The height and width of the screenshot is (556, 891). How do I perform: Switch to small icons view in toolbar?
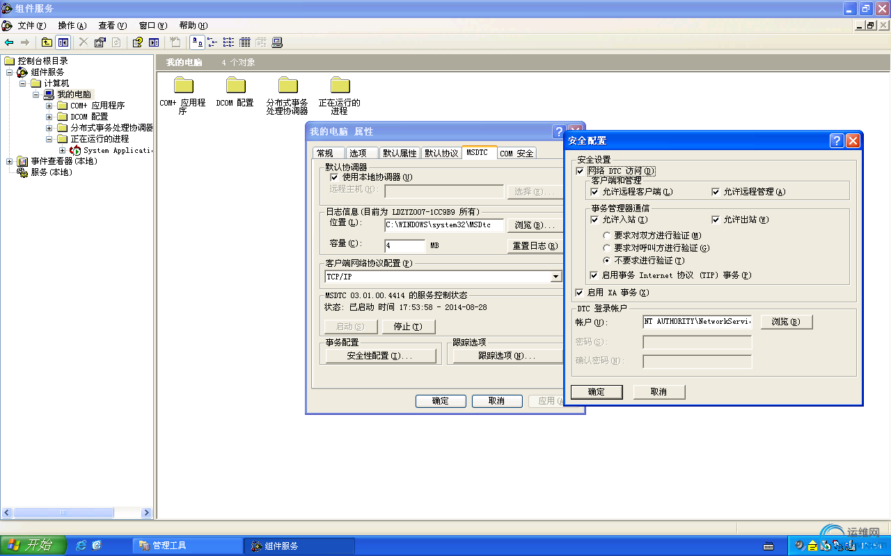[213, 42]
